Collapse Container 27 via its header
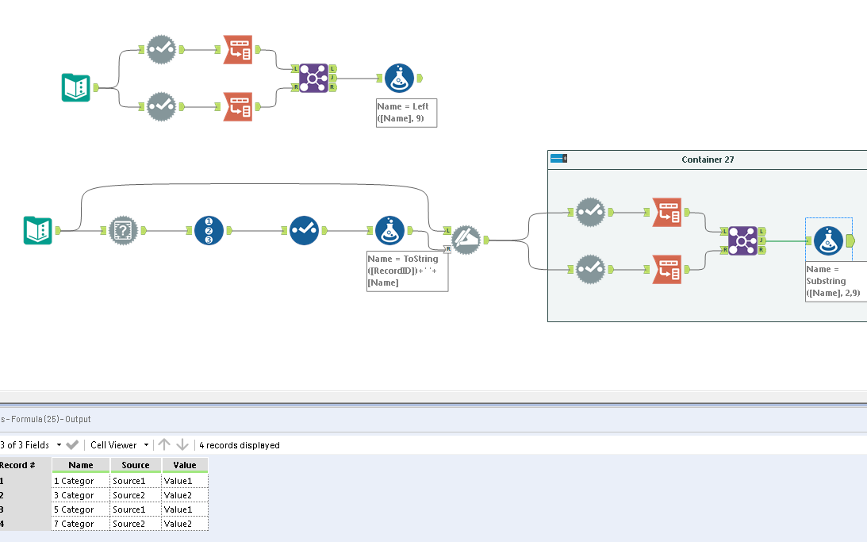This screenshot has height=542, width=867. (707, 159)
